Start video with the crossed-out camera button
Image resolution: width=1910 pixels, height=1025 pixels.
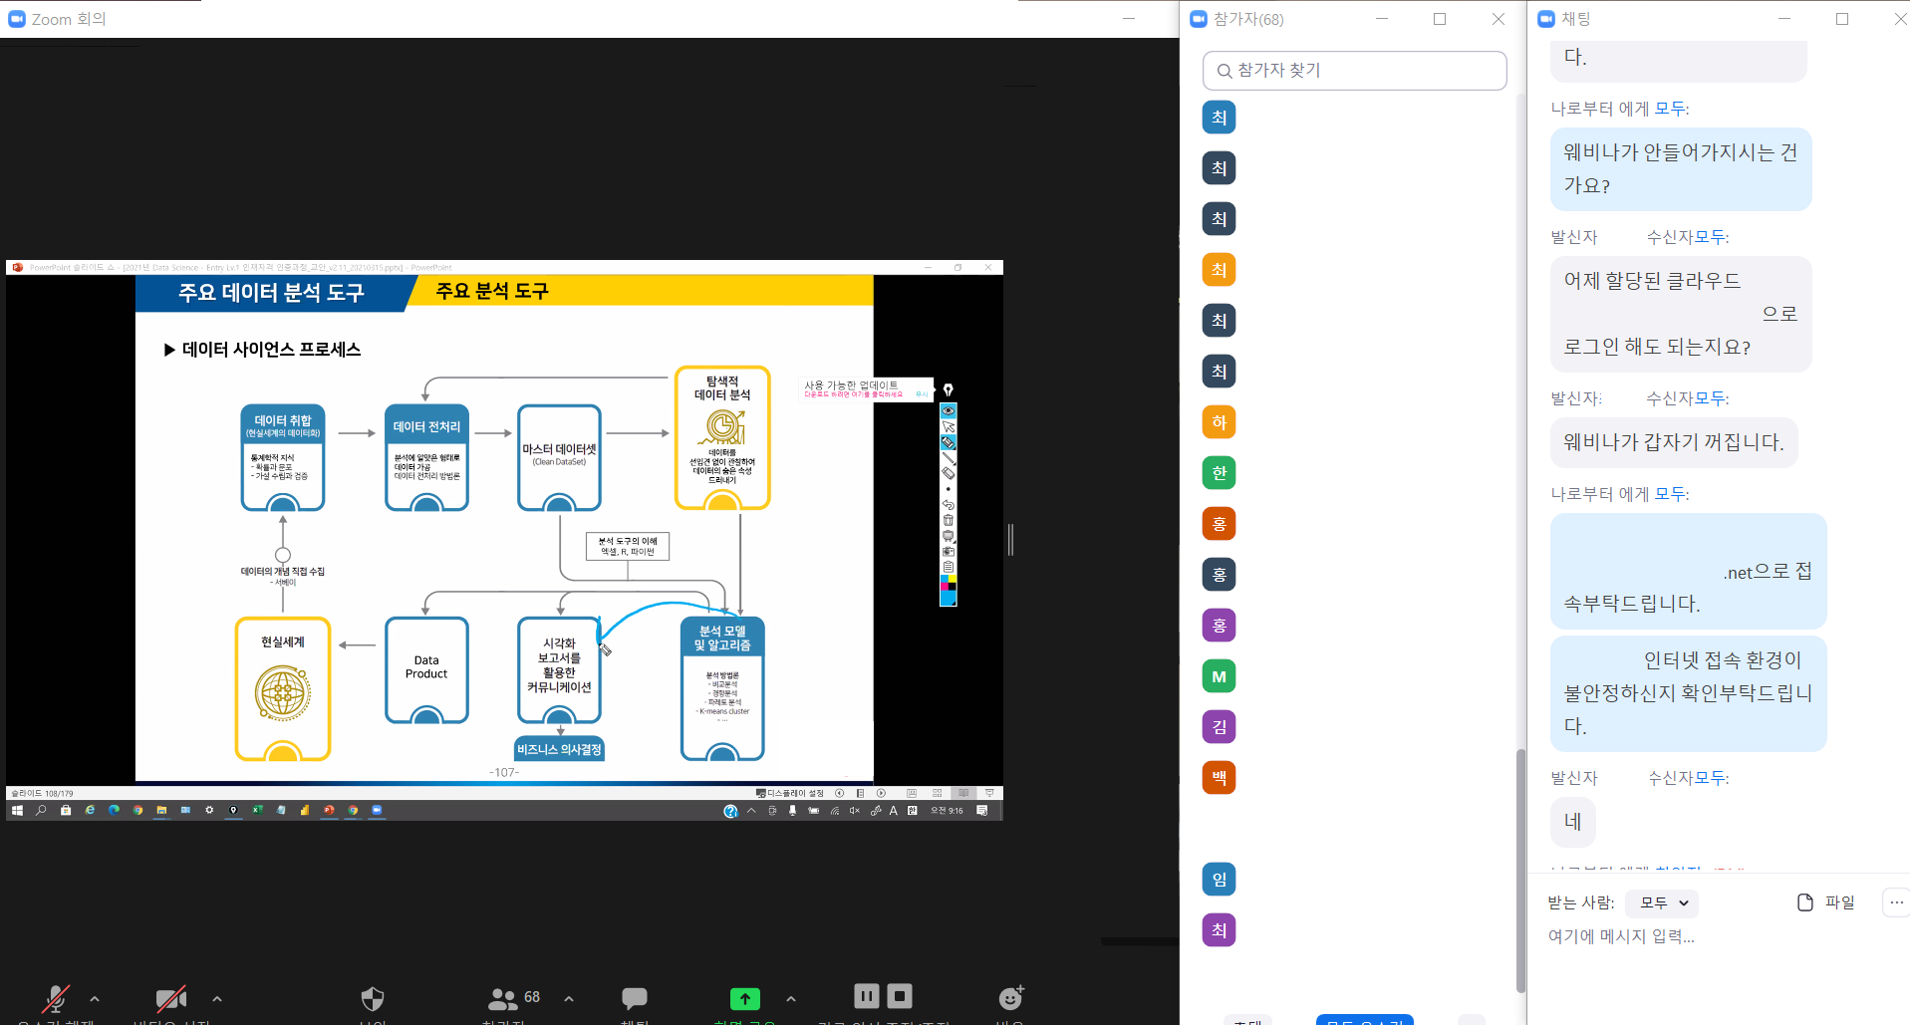171,998
